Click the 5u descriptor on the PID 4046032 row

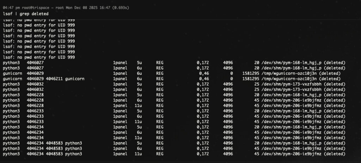(139, 84)
